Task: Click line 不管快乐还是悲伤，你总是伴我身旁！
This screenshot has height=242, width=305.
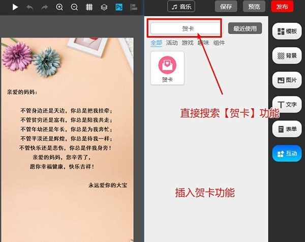Action: click(x=66, y=148)
